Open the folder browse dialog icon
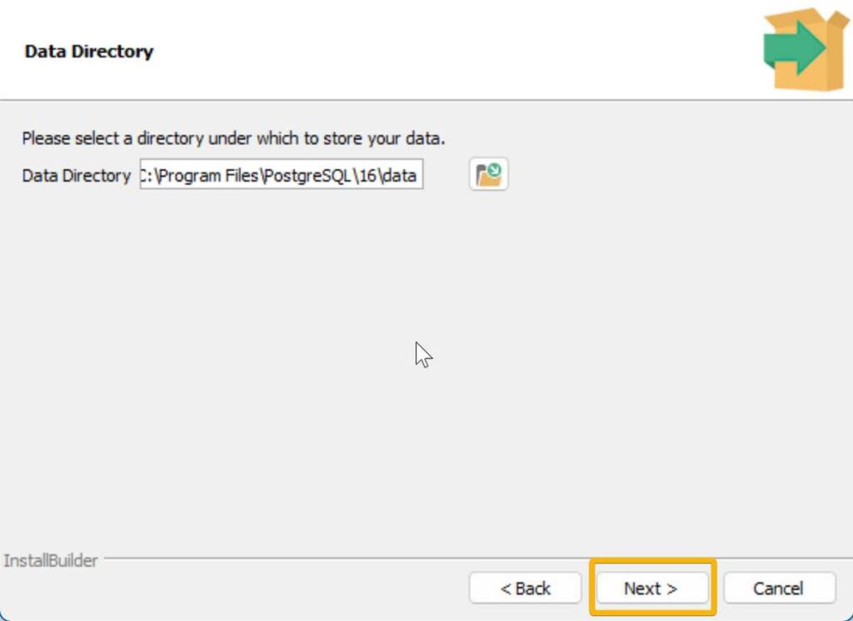Viewport: 853px width, 621px height. pos(488,174)
